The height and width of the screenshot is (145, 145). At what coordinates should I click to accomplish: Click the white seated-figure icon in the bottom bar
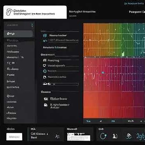pos(115,136)
